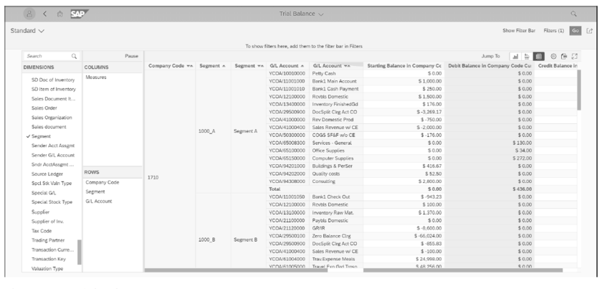602x289 pixels.
Task: Click the Filters (1) link
Action: point(554,32)
